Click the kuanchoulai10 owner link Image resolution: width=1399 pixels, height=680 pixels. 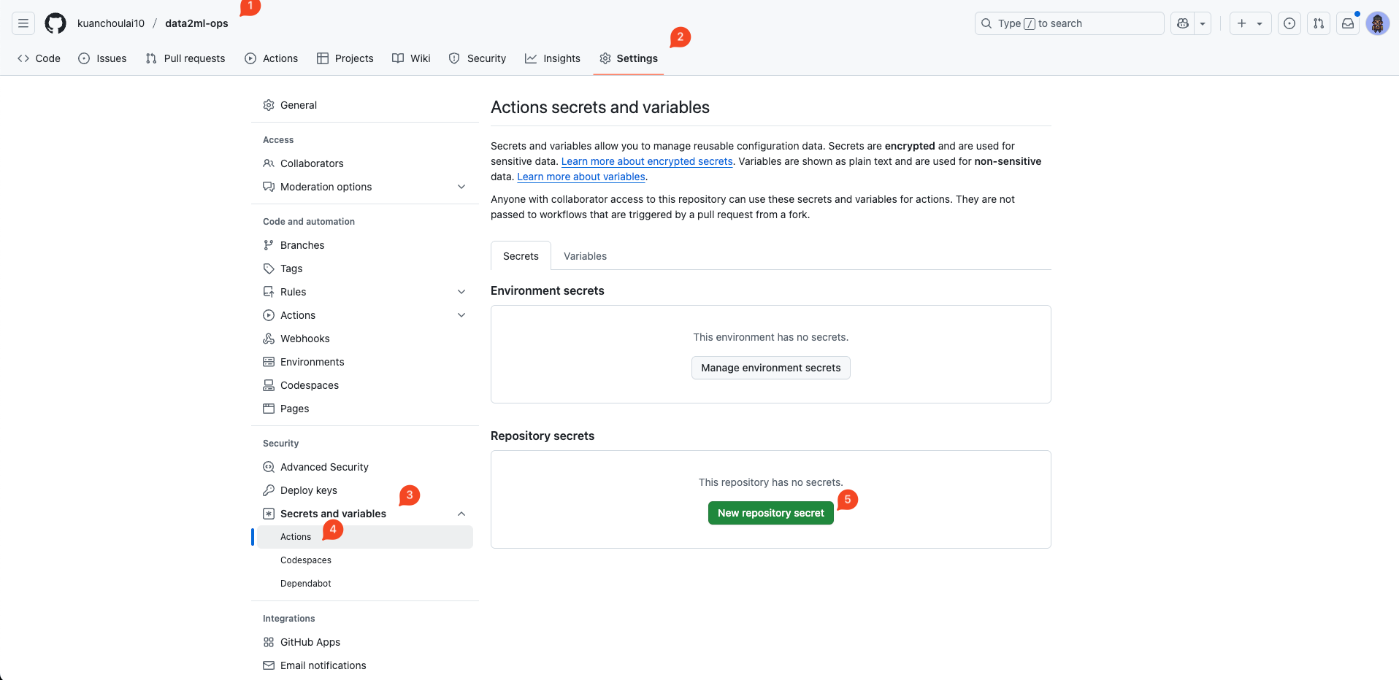pyautogui.click(x=111, y=23)
